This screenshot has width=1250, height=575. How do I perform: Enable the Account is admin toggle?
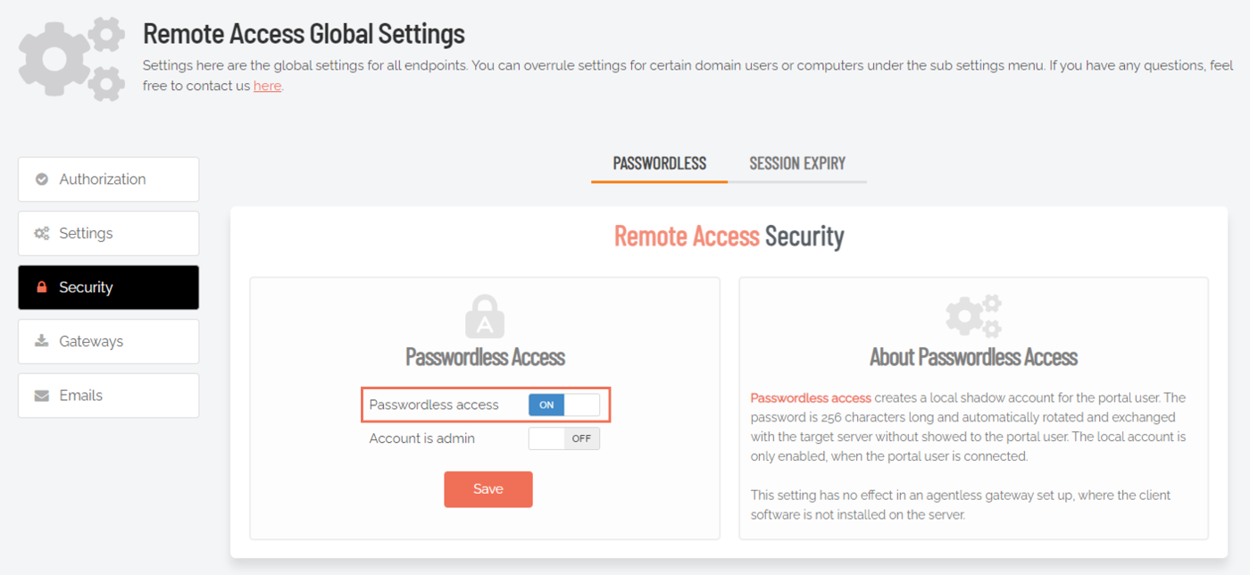tap(564, 438)
